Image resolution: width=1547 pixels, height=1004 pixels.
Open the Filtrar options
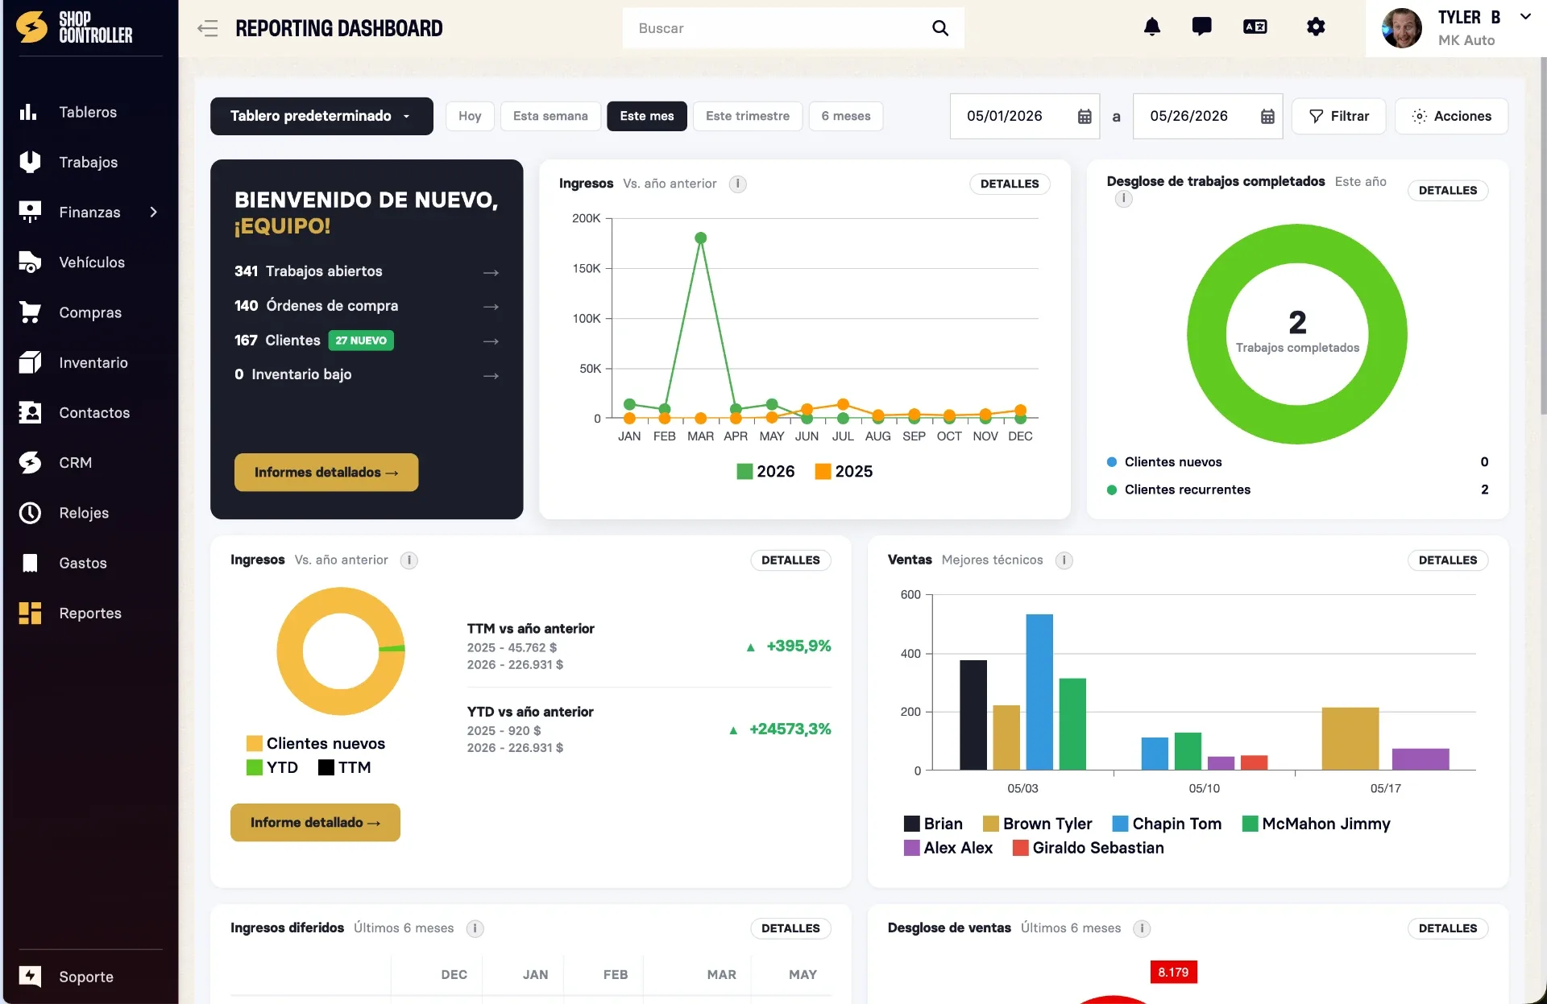point(1338,116)
